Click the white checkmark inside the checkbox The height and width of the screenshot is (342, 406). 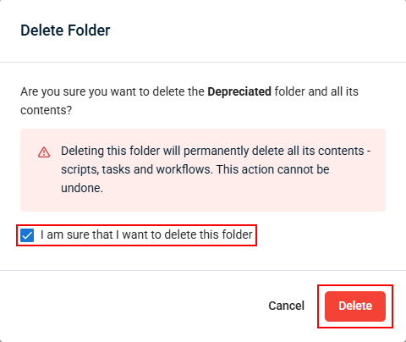[x=27, y=235]
